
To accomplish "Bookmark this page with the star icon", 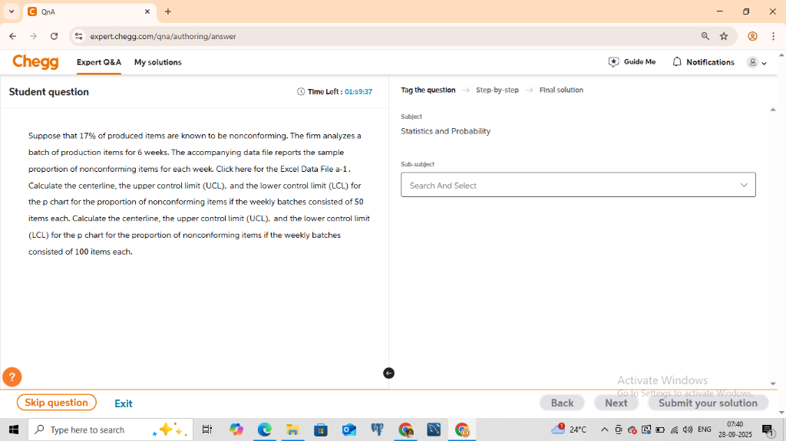I will coord(723,36).
